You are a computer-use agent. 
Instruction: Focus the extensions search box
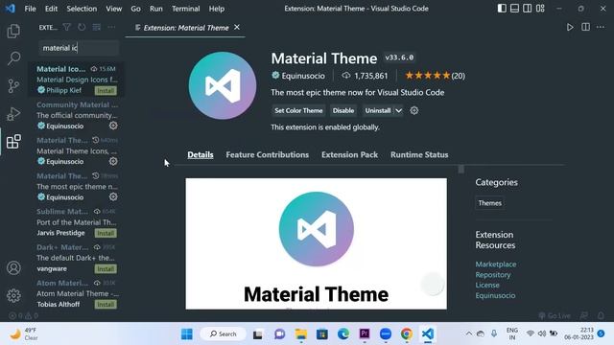pos(79,48)
